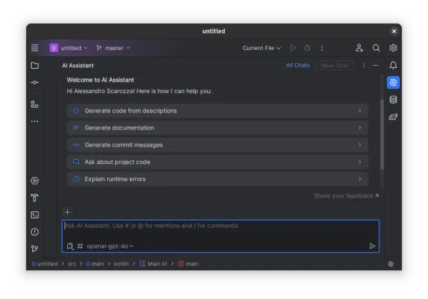Open the Project tool window folder icon
The width and height of the screenshot is (428, 299).
34,66
